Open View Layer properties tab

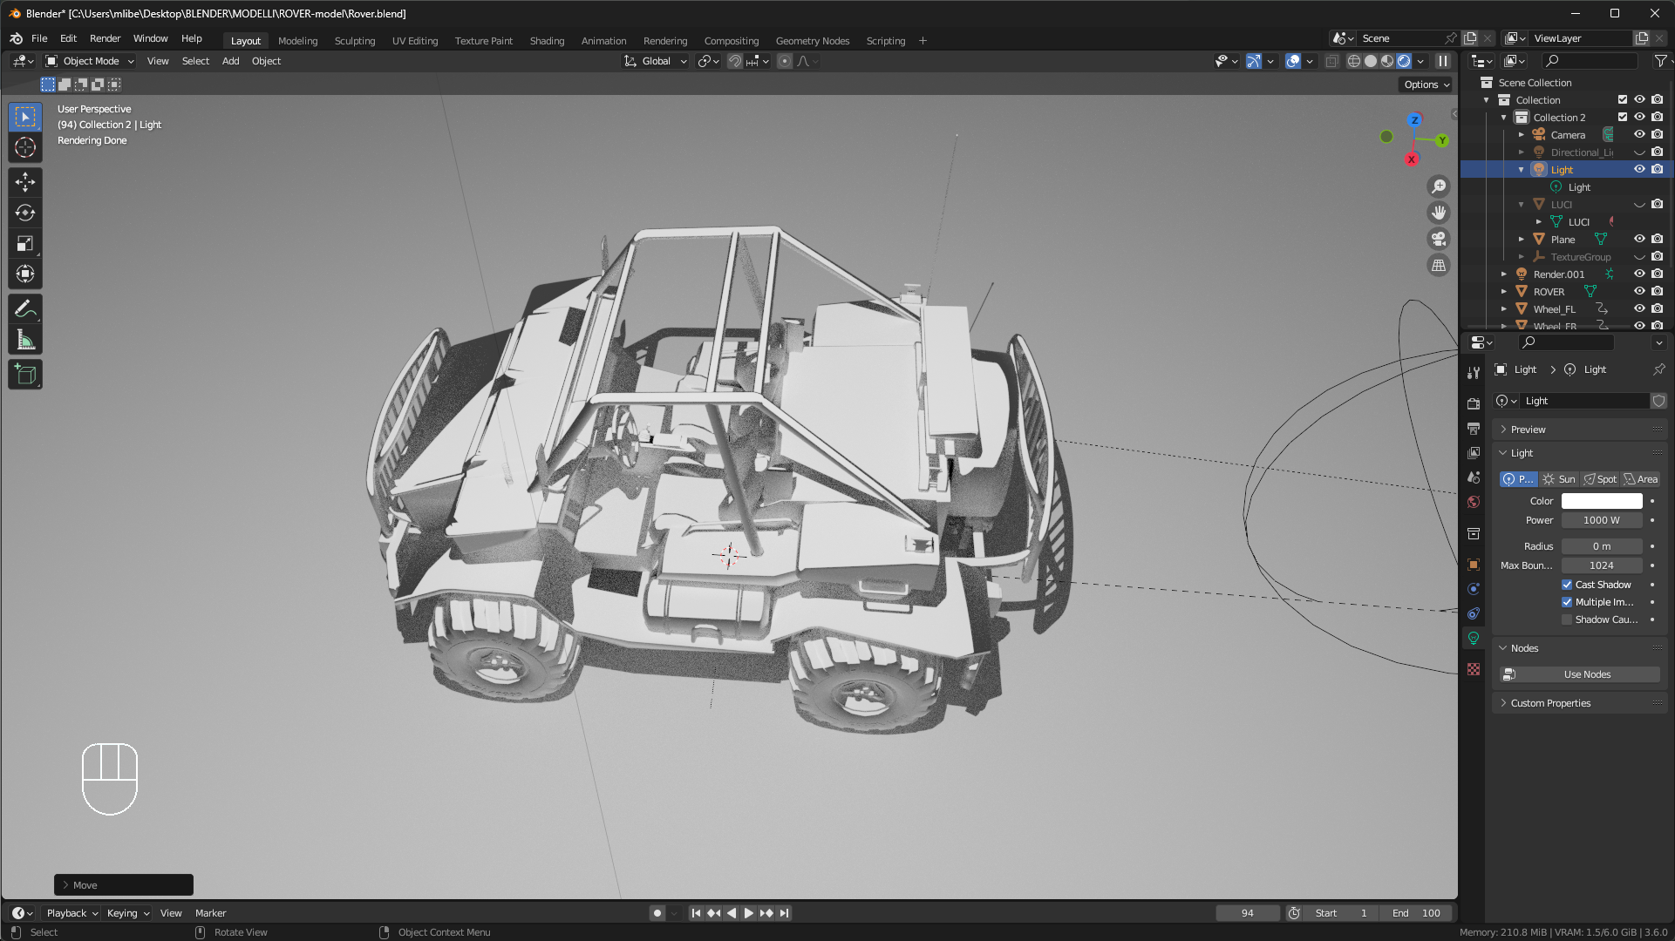point(1474,452)
